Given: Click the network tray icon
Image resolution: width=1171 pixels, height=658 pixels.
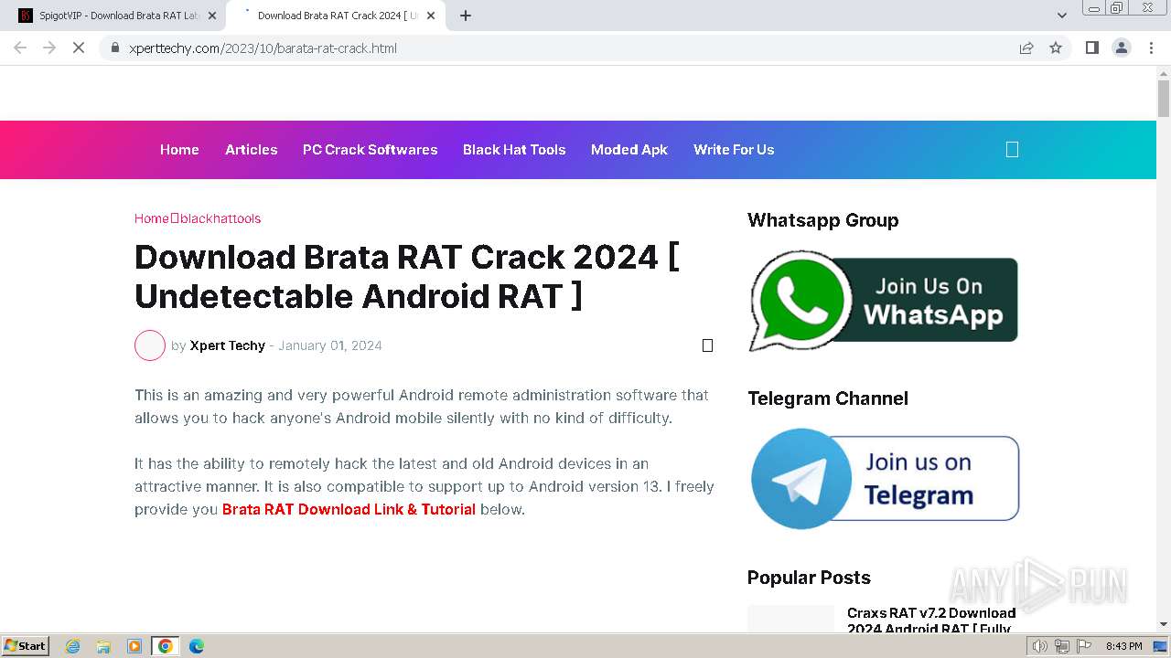Looking at the screenshot, I should click(x=1062, y=646).
